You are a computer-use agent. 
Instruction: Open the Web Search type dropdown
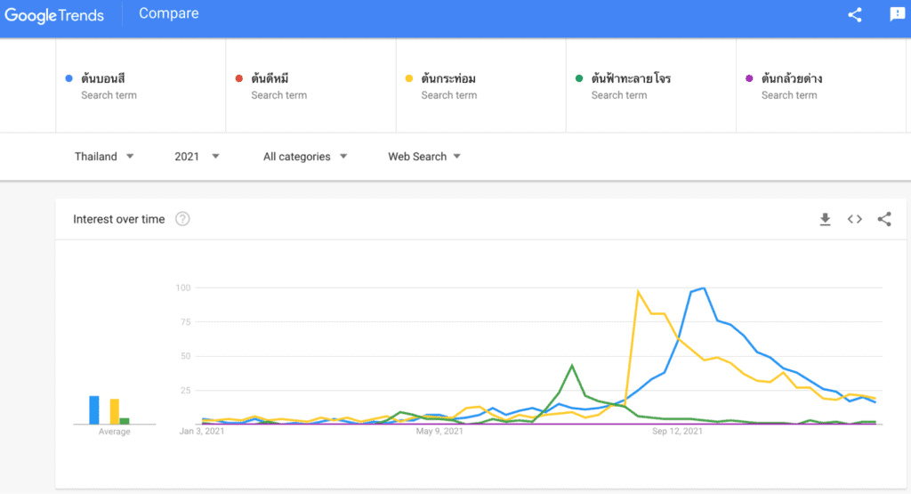(424, 157)
